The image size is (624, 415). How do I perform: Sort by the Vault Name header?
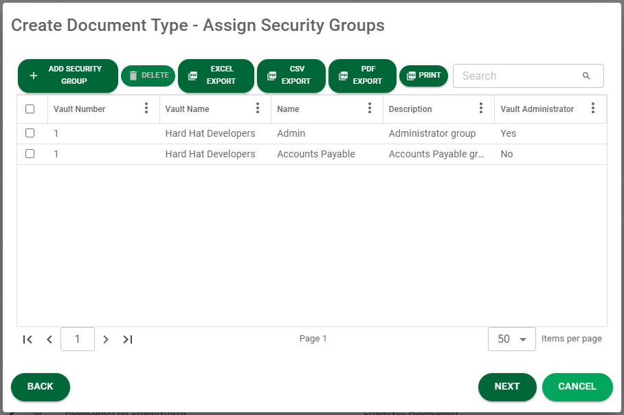coord(187,109)
